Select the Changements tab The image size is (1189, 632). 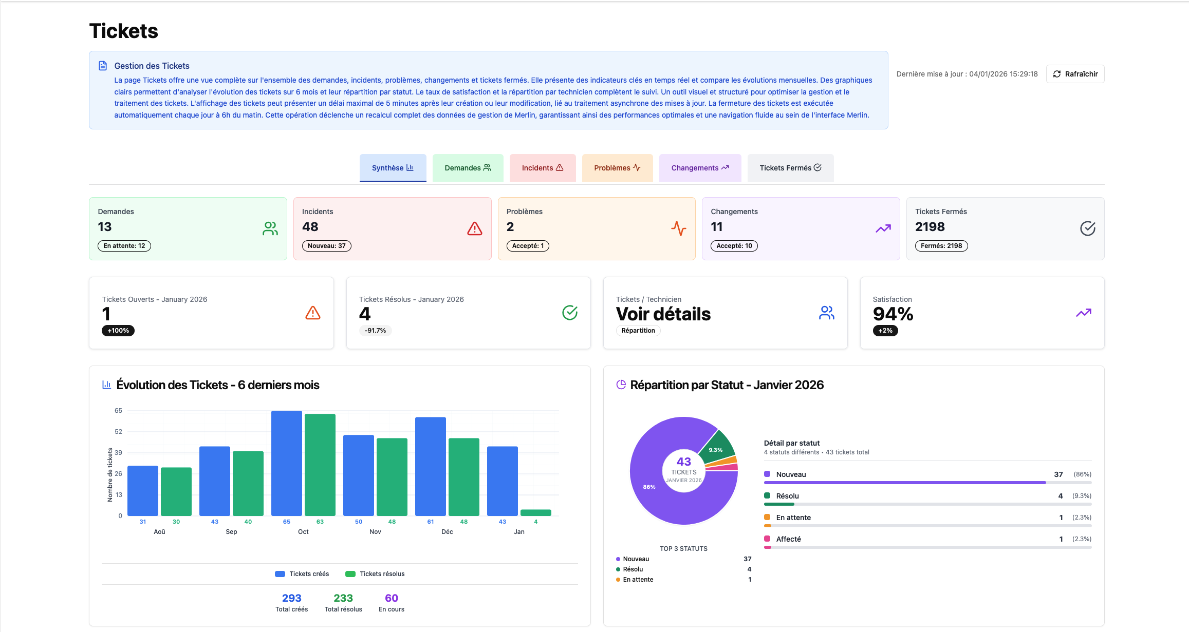(x=700, y=167)
